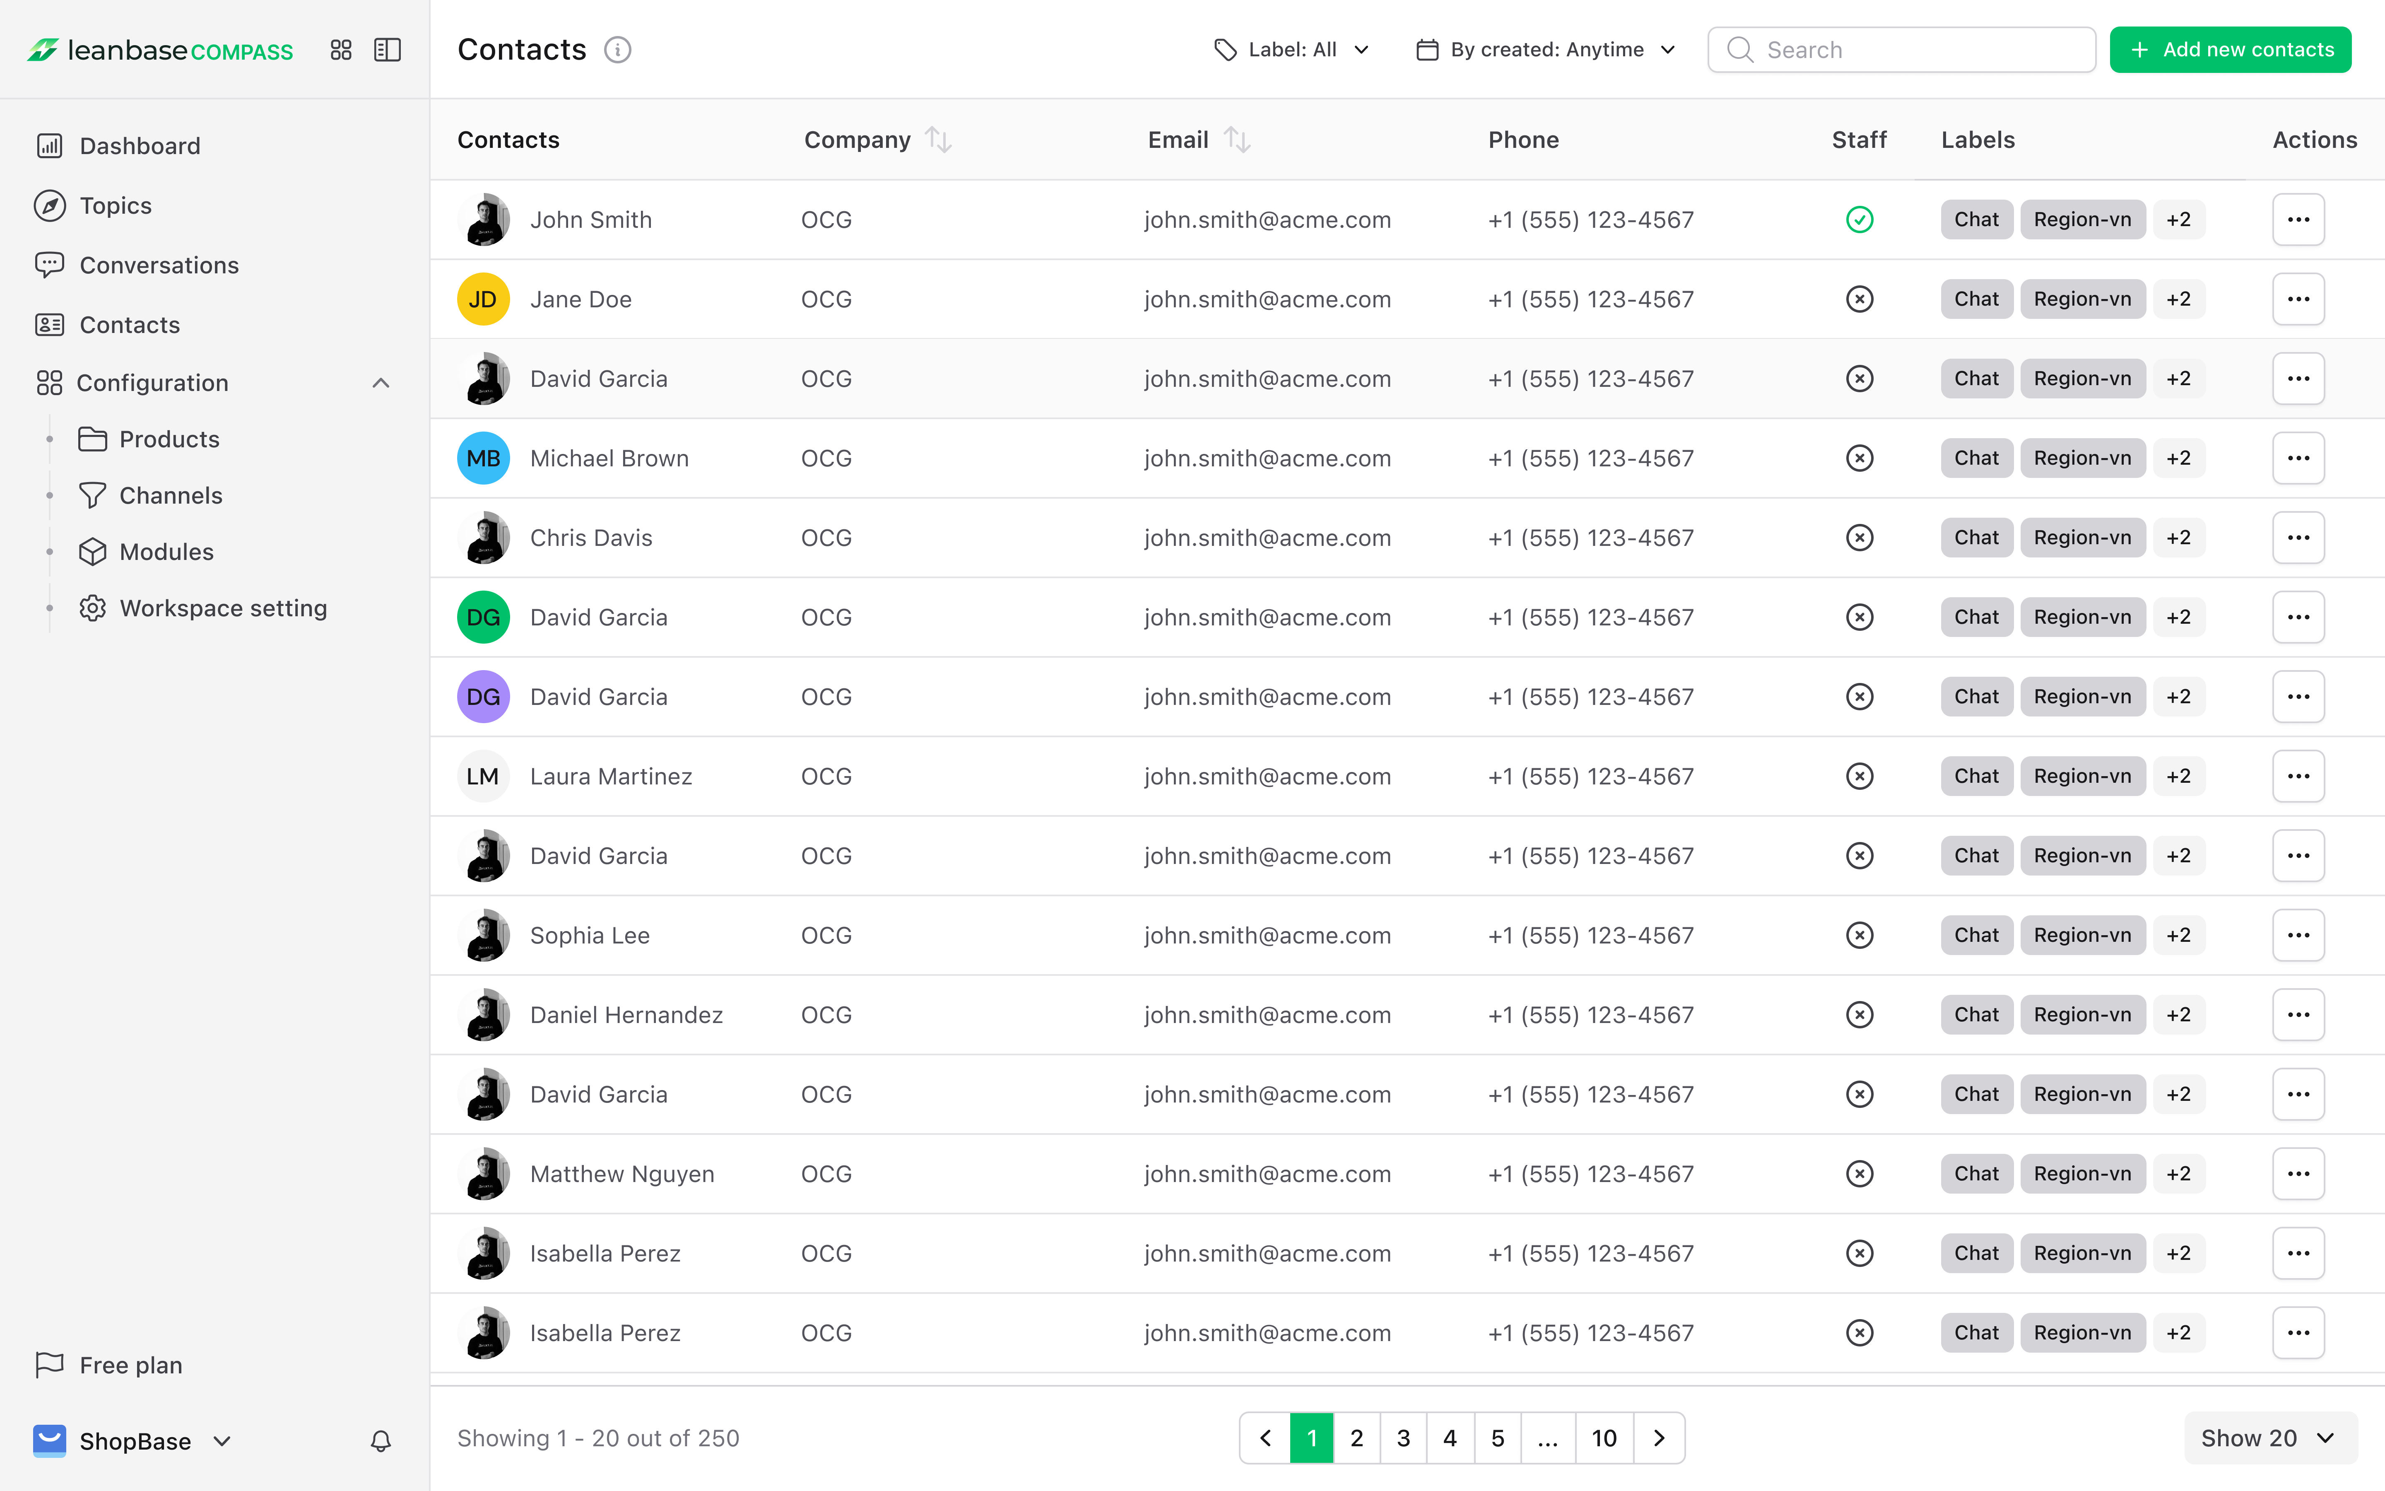Go to page 3 of contacts
The height and width of the screenshot is (1491, 2385).
[x=1403, y=1438]
